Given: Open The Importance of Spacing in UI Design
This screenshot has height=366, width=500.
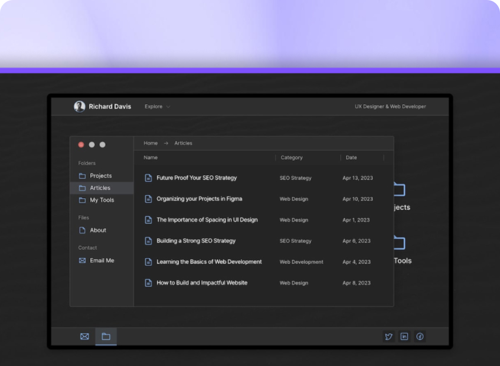Looking at the screenshot, I should click(x=207, y=220).
